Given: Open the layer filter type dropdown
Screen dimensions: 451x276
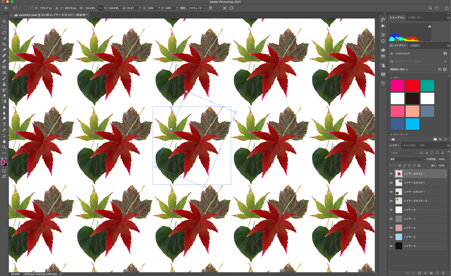Looking at the screenshot, I should pos(403,153).
